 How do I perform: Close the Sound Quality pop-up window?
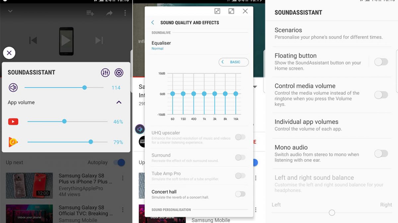(245, 11)
